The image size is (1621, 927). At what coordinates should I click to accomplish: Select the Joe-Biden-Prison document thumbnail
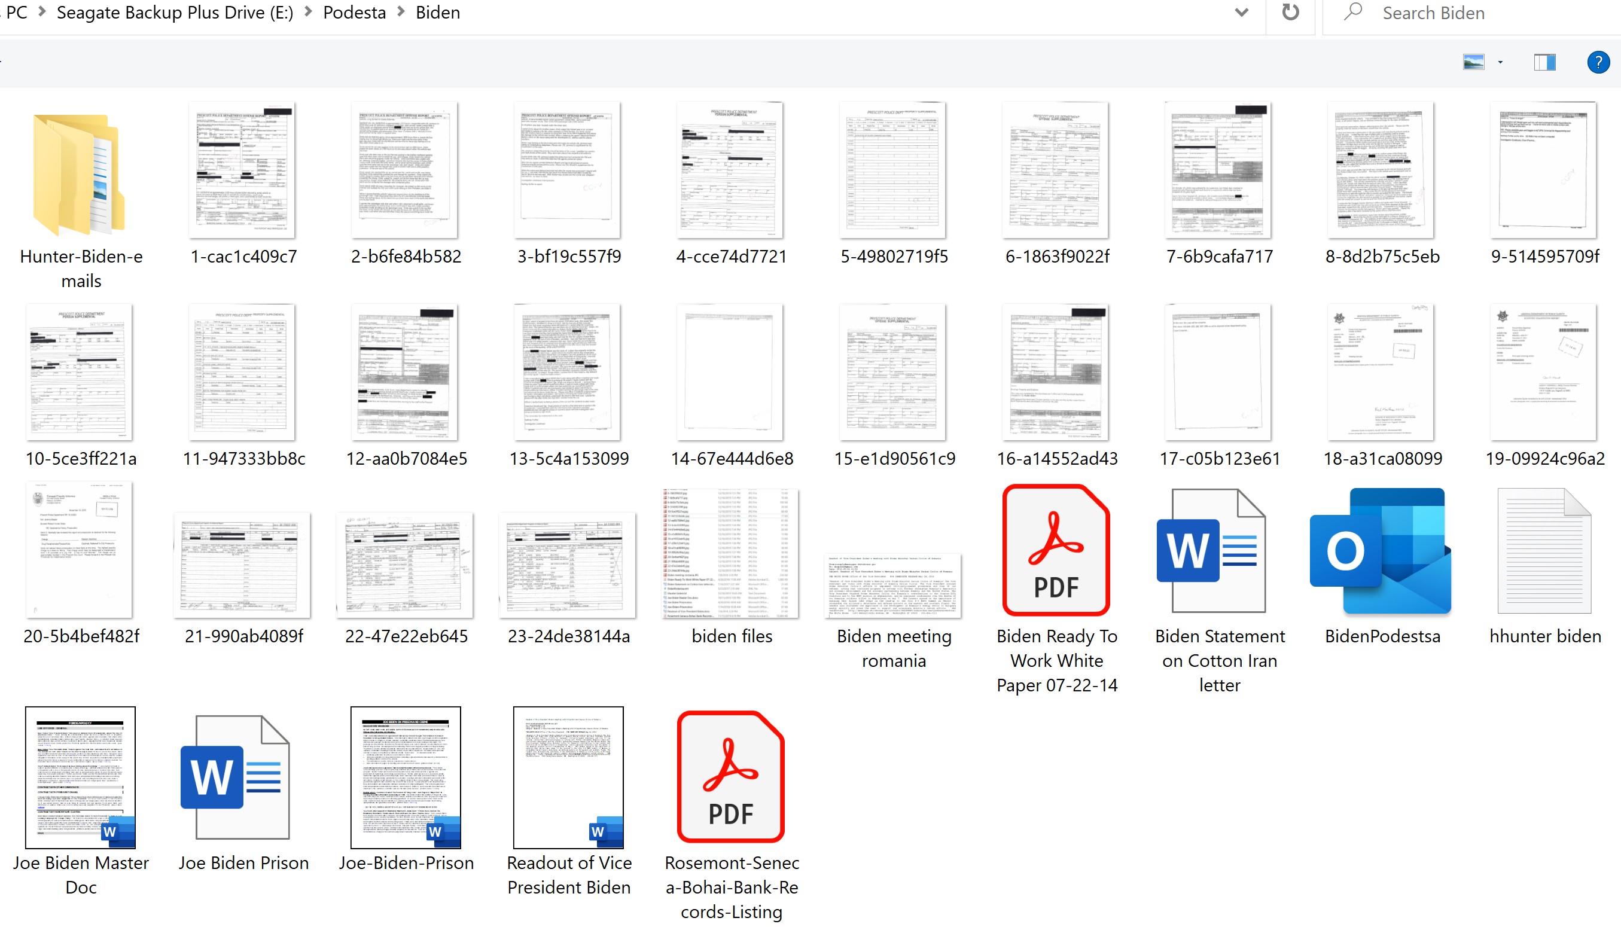click(406, 777)
